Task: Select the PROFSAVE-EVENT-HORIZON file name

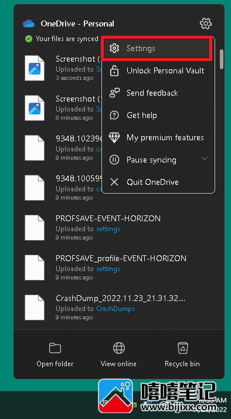Action: [108, 218]
